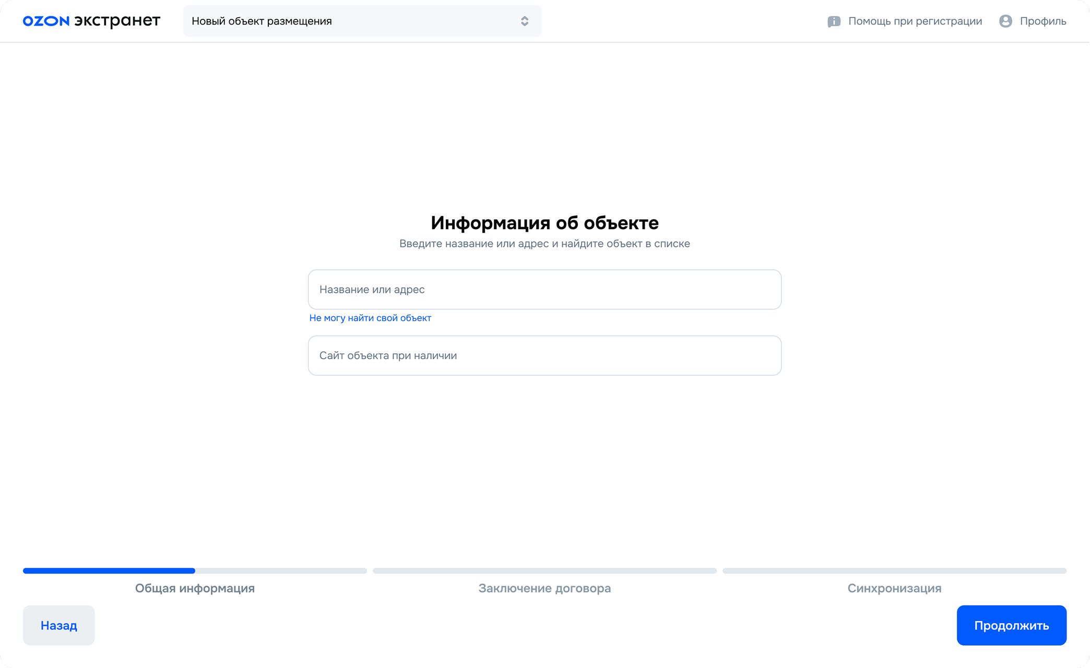The width and height of the screenshot is (1090, 668).
Task: Open the Профиль menu label
Action: pyautogui.click(x=1042, y=21)
